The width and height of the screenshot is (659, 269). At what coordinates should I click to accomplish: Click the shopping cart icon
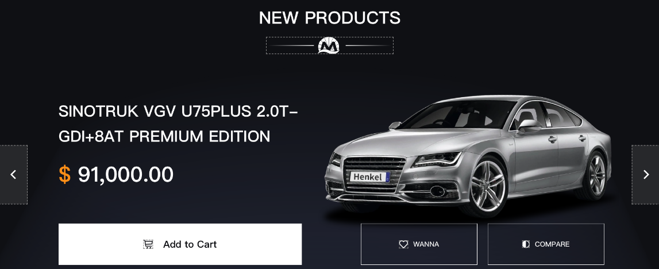[x=148, y=244]
